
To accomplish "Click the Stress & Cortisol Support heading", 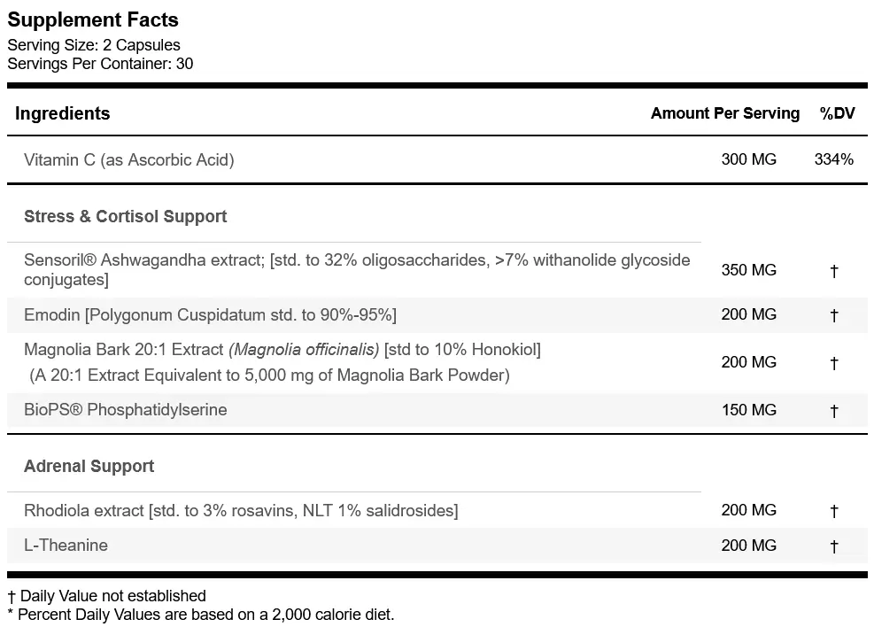I will pos(126,216).
